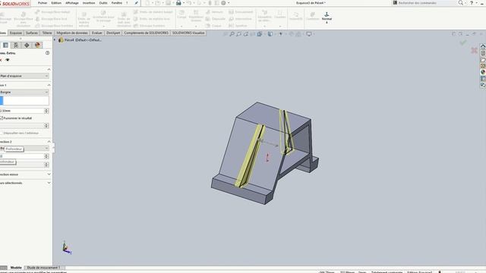Switch to Etude de mouvement 1 tab
The image size is (486, 273).
pos(43,268)
